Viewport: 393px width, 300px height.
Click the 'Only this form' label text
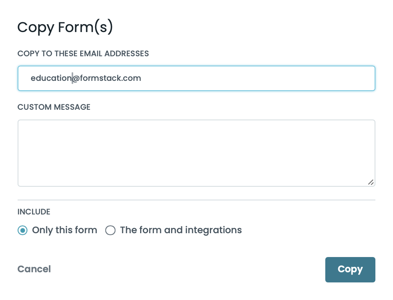click(x=65, y=230)
